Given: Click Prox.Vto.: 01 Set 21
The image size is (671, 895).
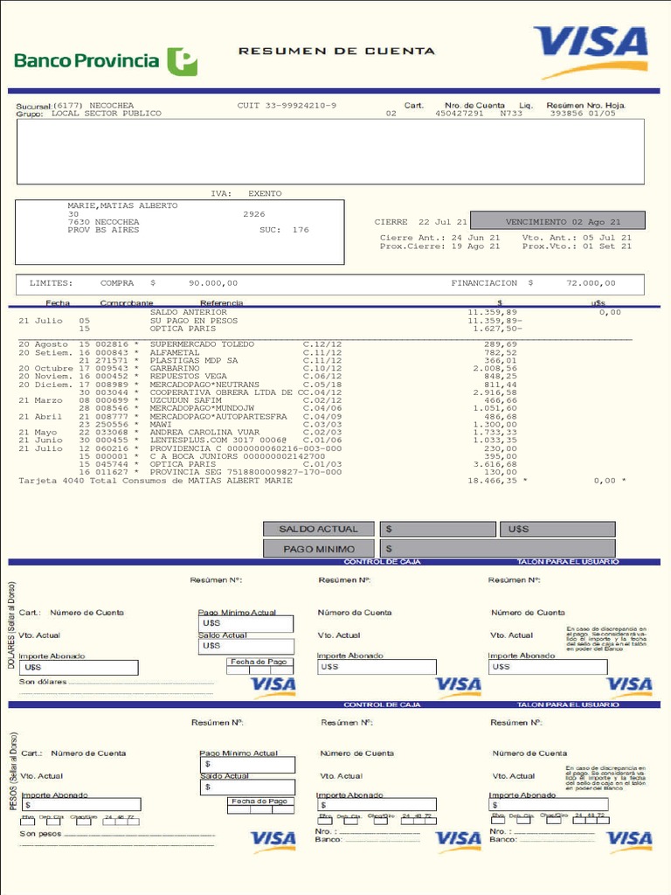Looking at the screenshot, I should (x=577, y=246).
